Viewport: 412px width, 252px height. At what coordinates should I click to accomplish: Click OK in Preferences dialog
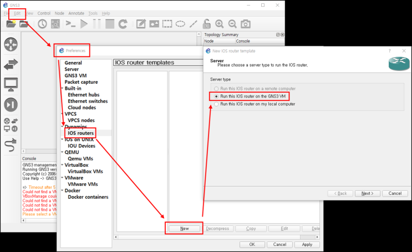click(252, 245)
